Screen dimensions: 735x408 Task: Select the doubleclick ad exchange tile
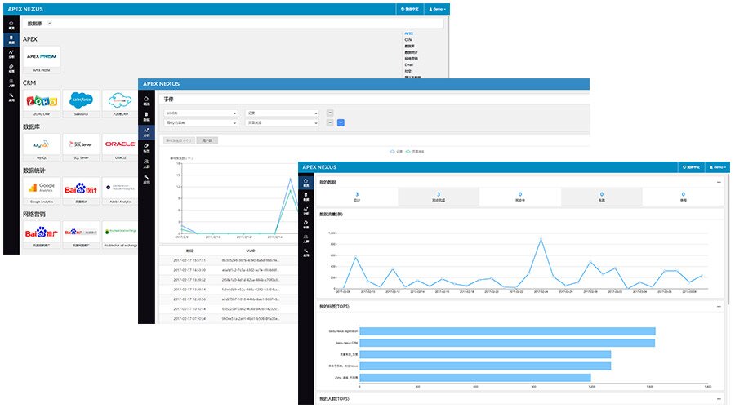tap(120, 234)
